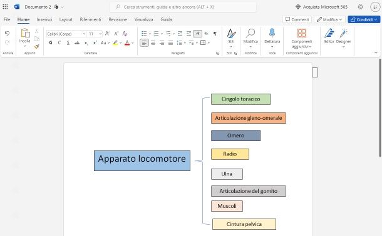
Task: Toggle strikethrough formatting
Action: point(77,42)
